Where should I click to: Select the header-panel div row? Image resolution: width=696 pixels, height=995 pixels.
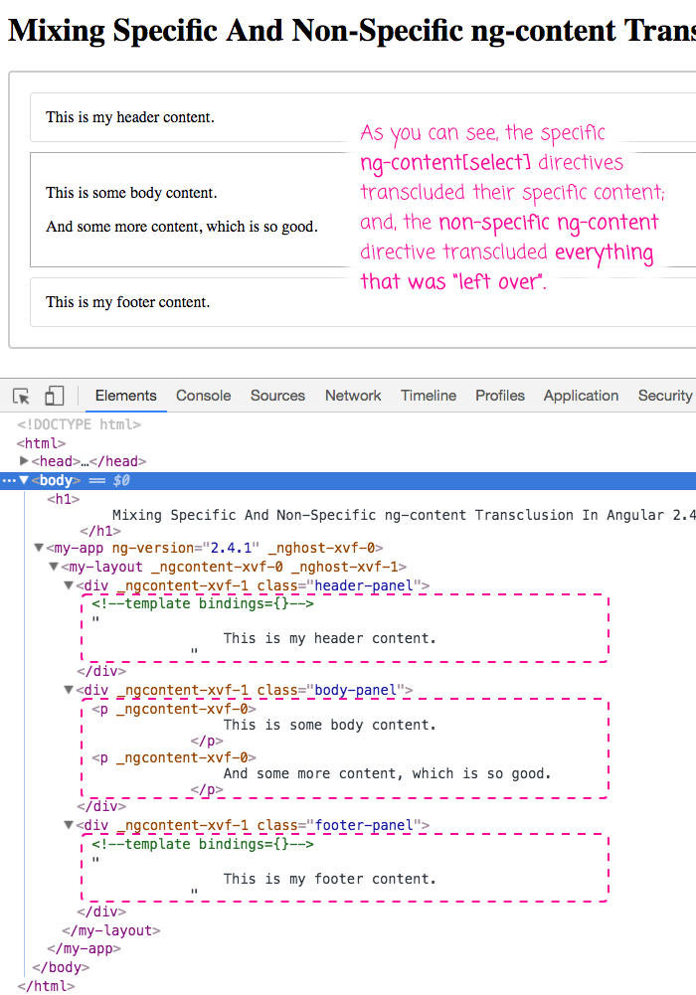[x=253, y=585]
